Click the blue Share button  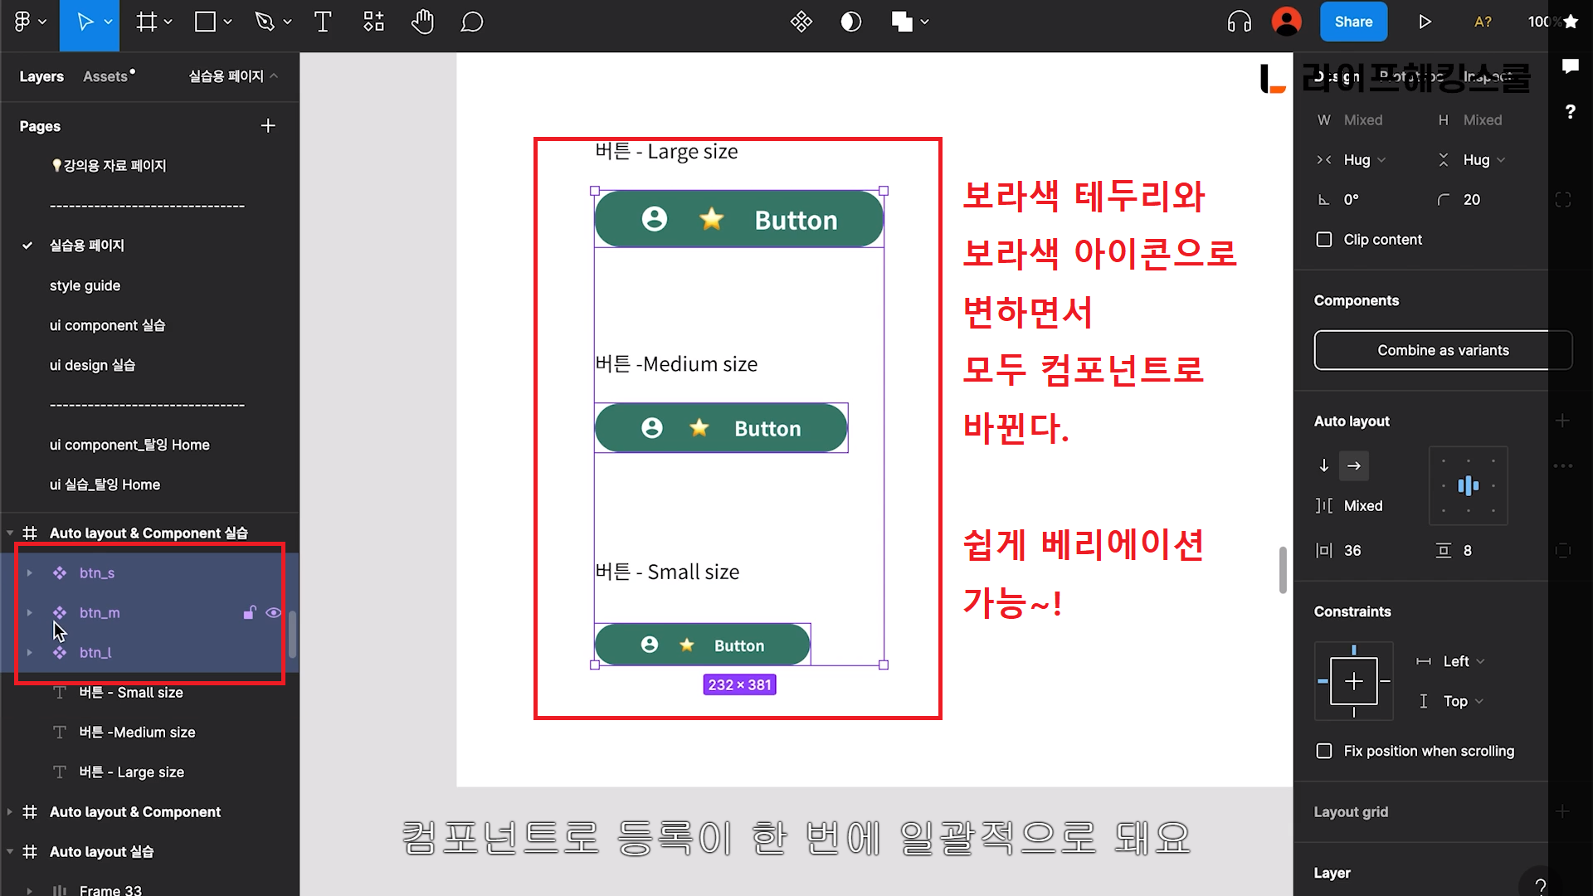coord(1352,22)
